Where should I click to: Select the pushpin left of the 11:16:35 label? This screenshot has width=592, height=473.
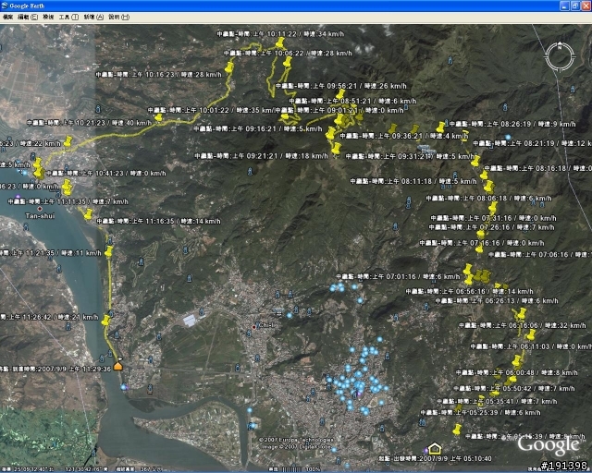[88, 214]
